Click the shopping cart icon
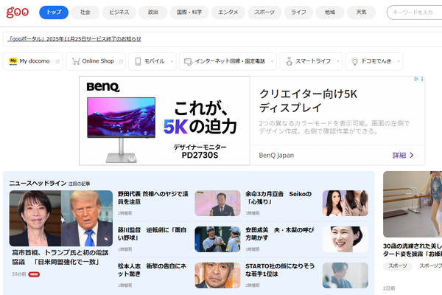 [x=76, y=61]
